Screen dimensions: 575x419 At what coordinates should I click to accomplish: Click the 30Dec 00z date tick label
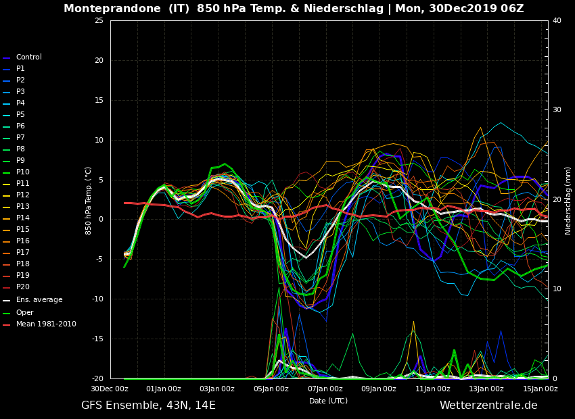pos(110,389)
